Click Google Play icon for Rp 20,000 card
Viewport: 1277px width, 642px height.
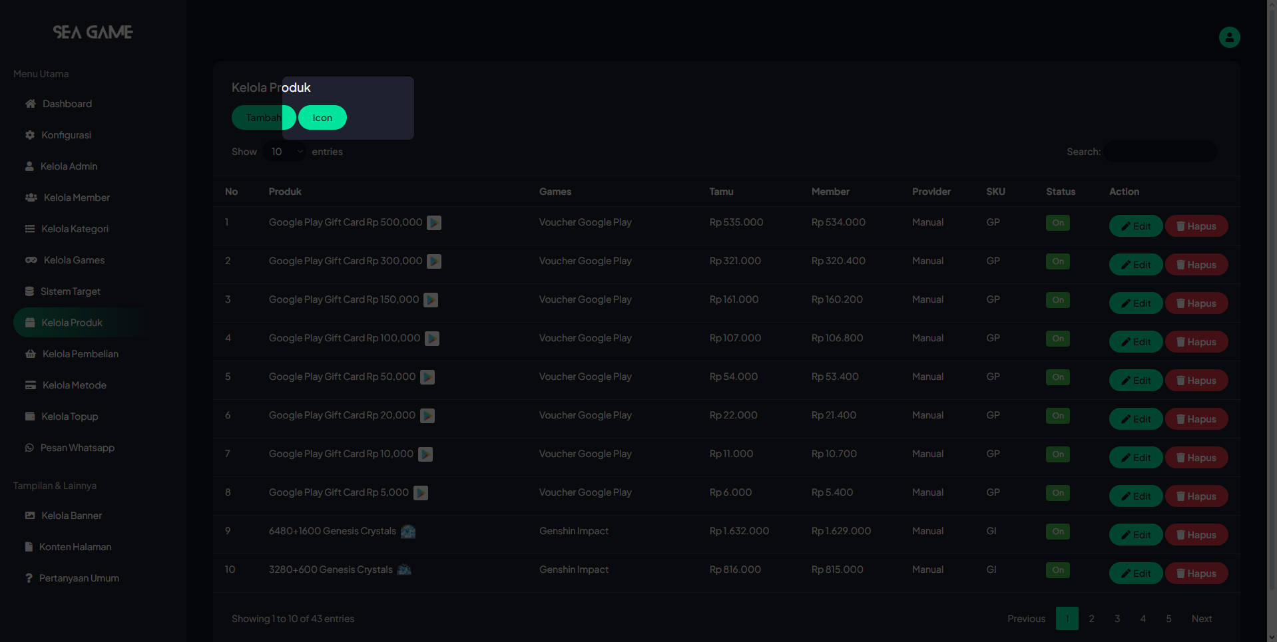click(x=427, y=416)
